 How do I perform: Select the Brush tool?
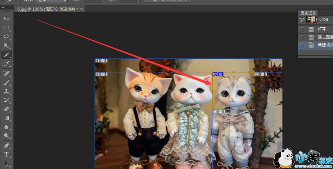pos(7,82)
